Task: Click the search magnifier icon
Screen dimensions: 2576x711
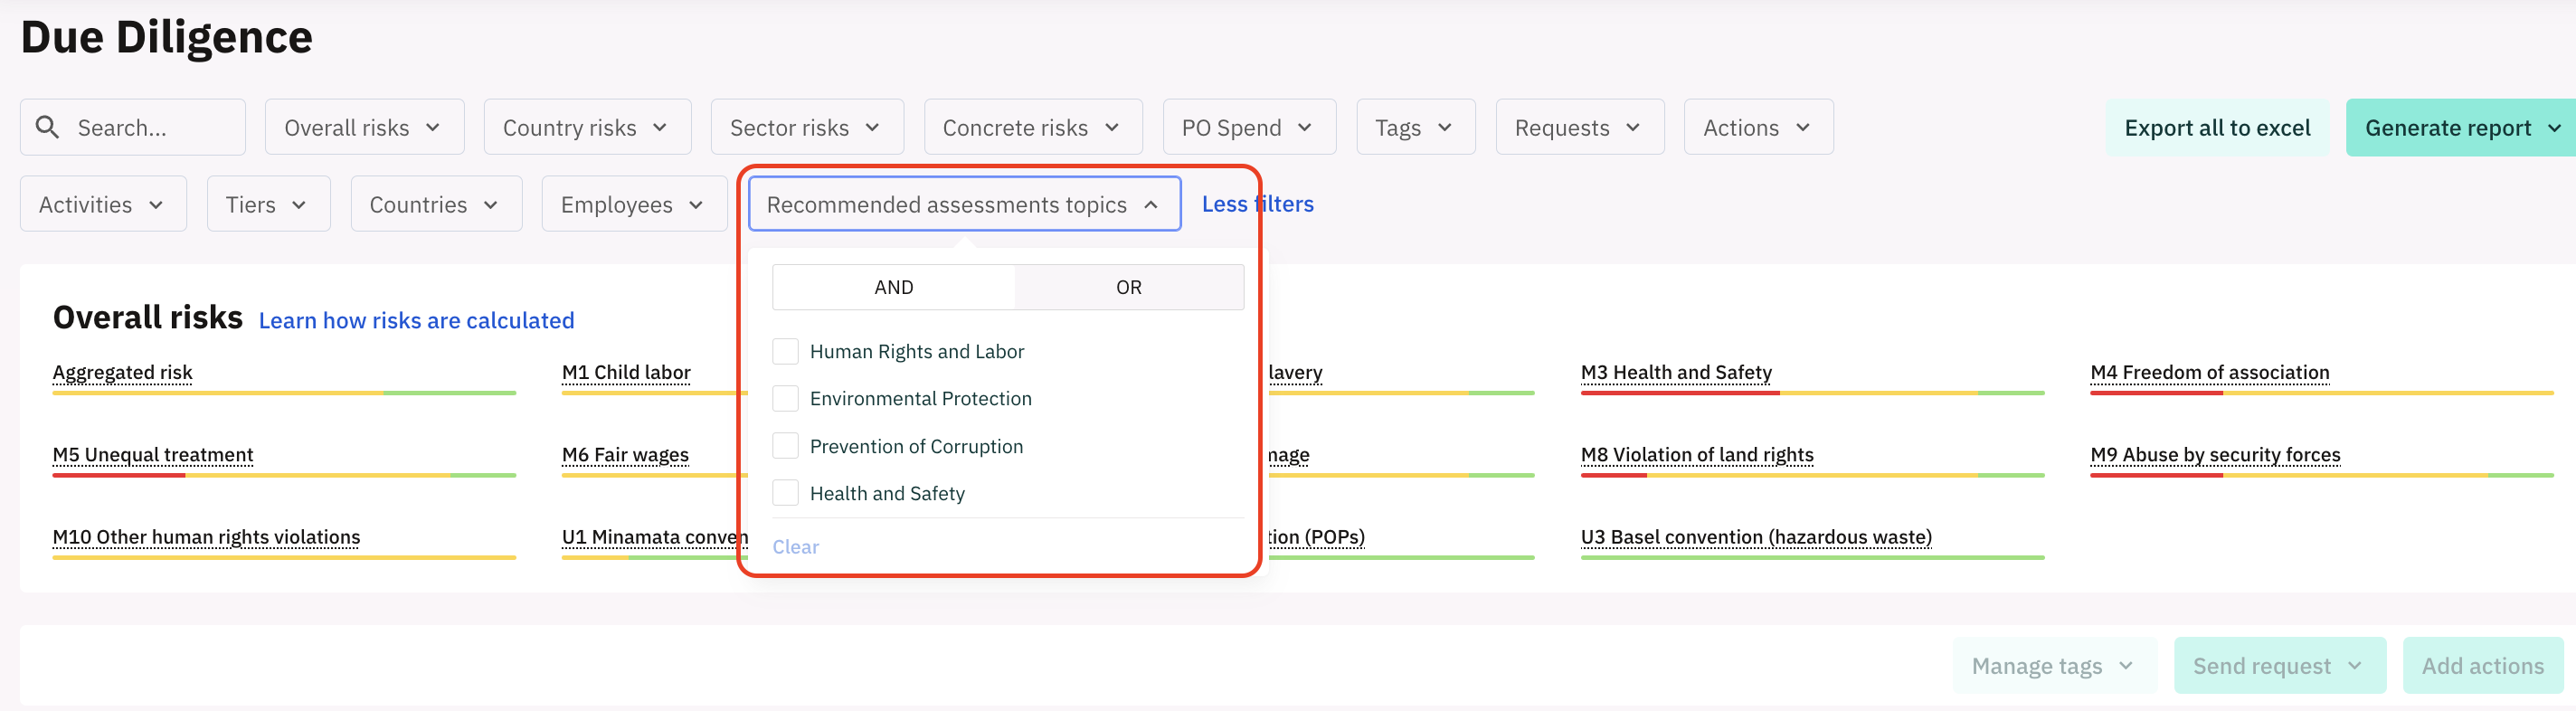Action: (x=47, y=127)
